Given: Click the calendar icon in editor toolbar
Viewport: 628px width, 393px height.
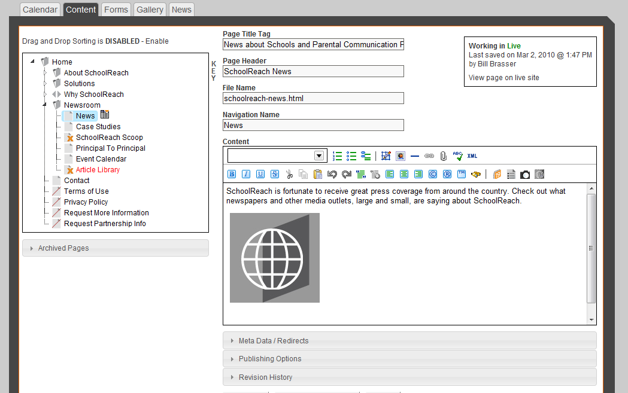Looking at the screenshot, I should pos(497,174).
